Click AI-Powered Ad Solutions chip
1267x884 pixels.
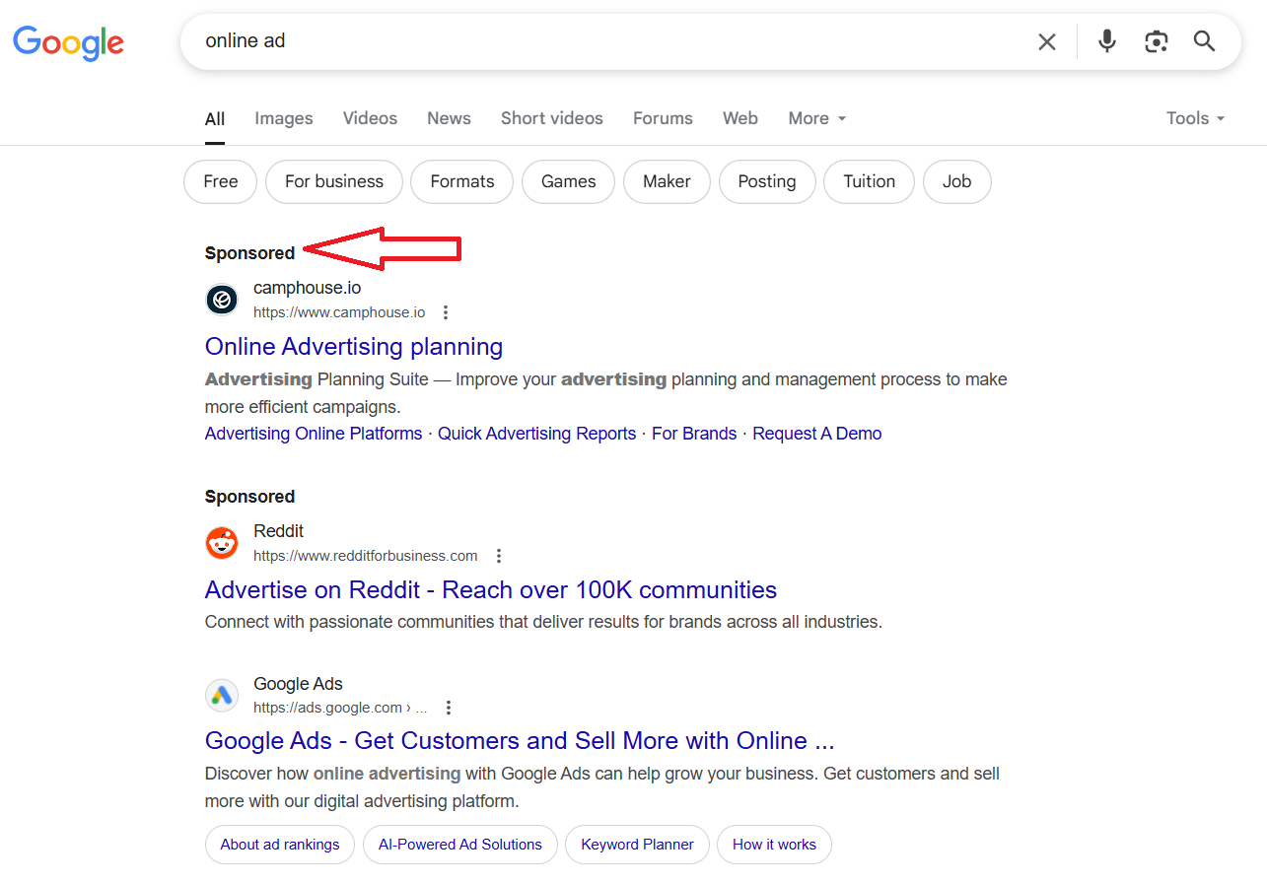460,845
